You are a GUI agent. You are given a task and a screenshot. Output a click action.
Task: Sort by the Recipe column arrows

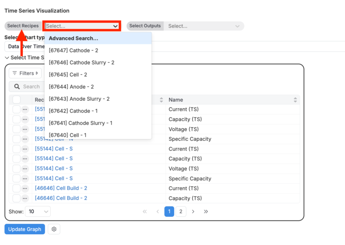pos(161,100)
